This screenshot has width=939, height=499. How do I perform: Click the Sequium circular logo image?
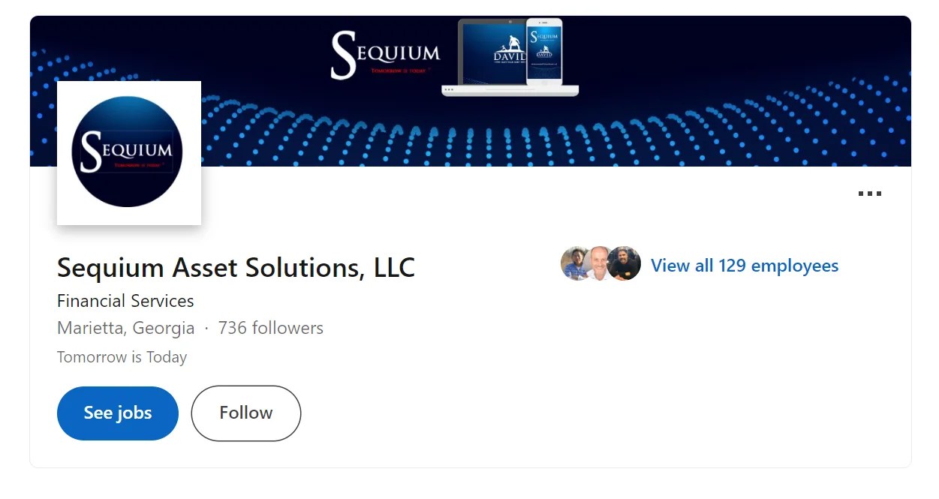point(128,152)
